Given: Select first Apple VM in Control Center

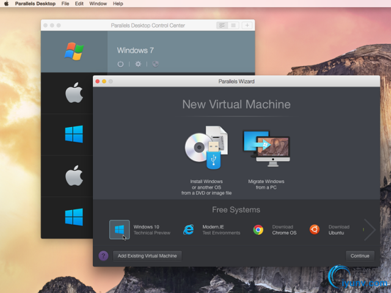Looking at the screenshot, I should 74,93.
